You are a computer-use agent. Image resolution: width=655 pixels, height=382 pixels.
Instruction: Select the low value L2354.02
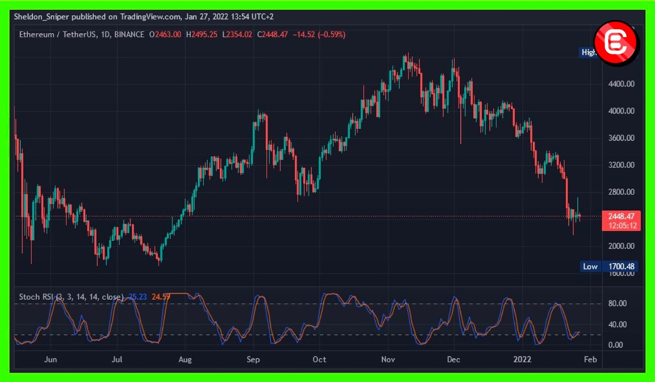tap(237, 35)
